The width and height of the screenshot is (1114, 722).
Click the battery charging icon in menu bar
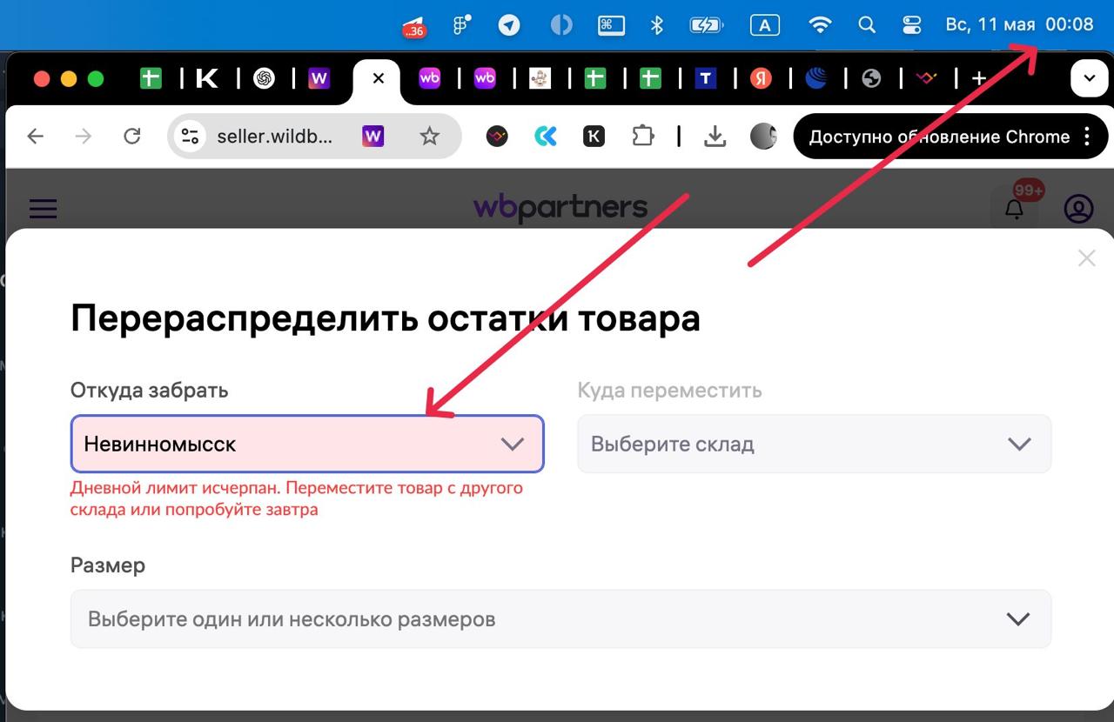707,25
